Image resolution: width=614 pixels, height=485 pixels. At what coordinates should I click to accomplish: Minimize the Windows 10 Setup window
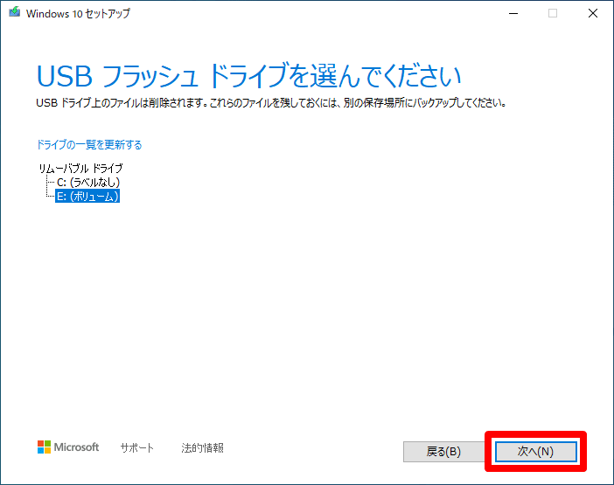[x=513, y=13]
